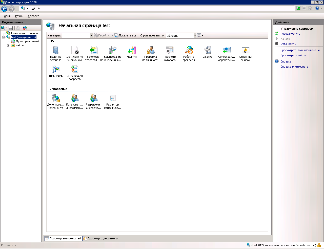Expand the сайты tree node
324x249 pixels.
(8, 46)
